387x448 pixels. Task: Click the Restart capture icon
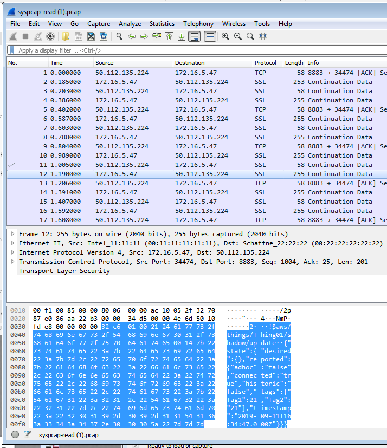[38, 37]
